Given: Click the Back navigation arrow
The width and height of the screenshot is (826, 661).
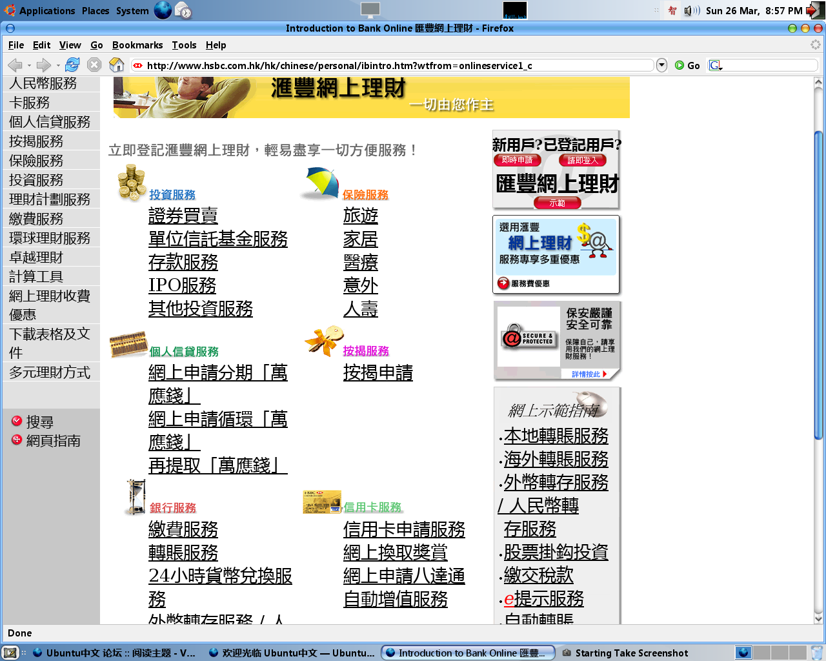Looking at the screenshot, I should [x=15, y=65].
